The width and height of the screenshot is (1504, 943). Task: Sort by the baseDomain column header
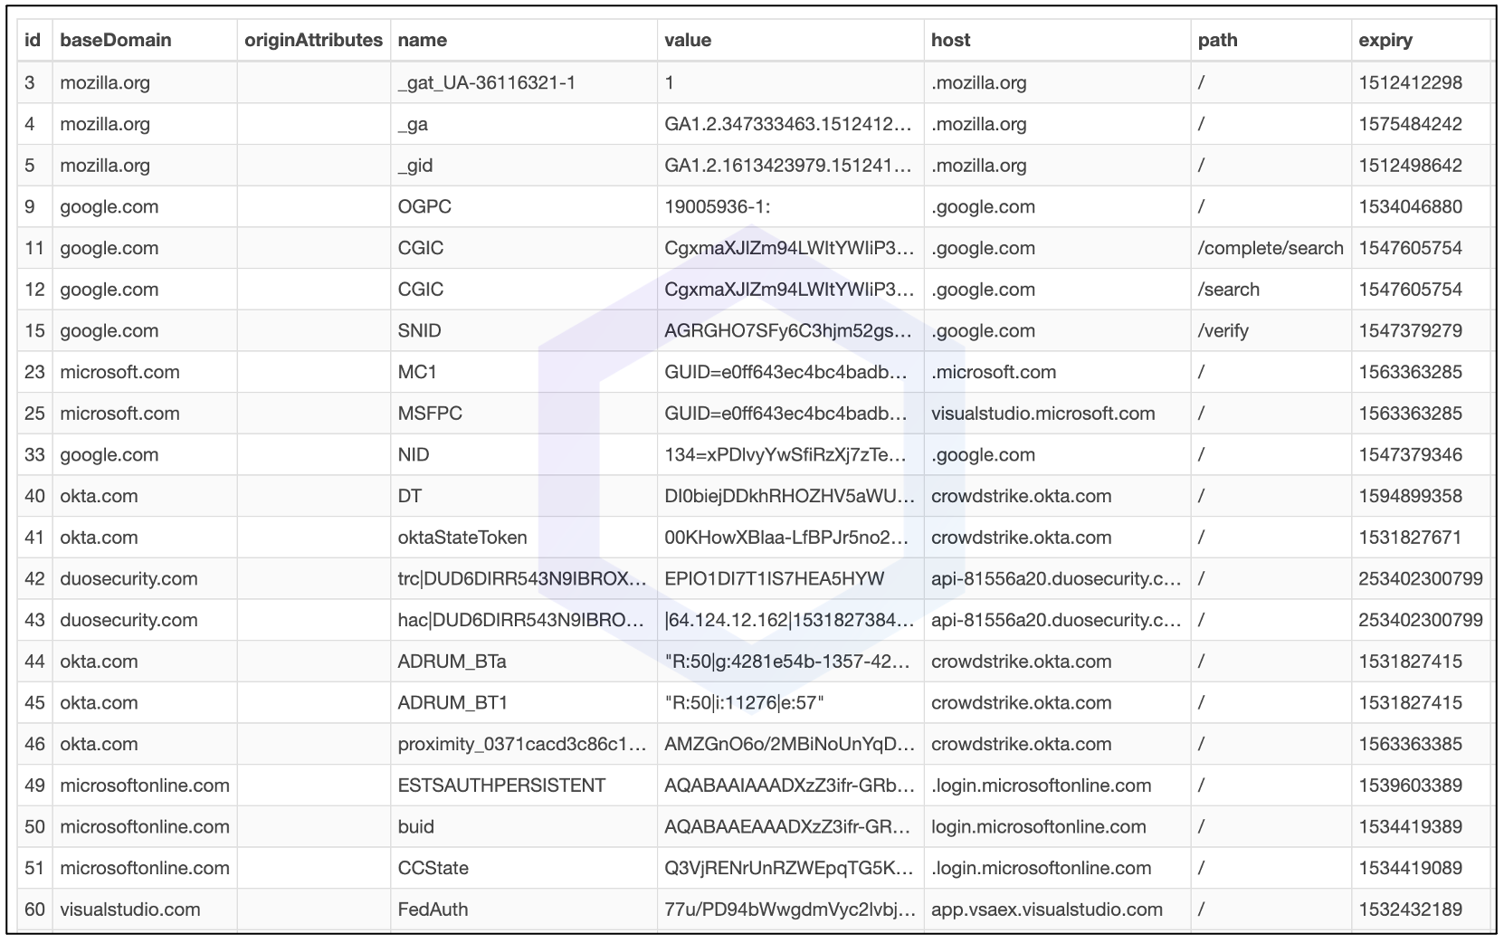(115, 41)
